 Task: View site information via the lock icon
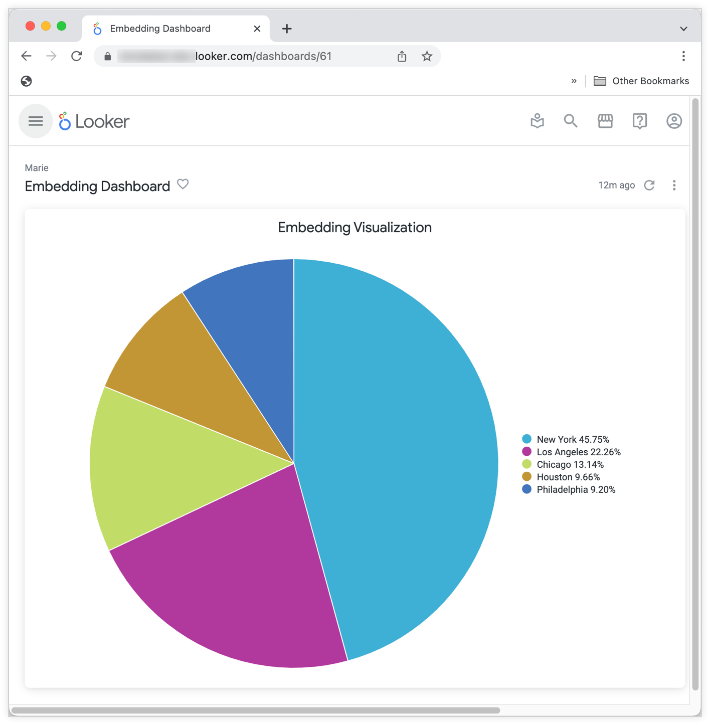click(107, 57)
